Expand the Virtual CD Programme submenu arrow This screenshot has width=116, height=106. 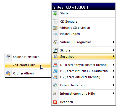point(114,42)
